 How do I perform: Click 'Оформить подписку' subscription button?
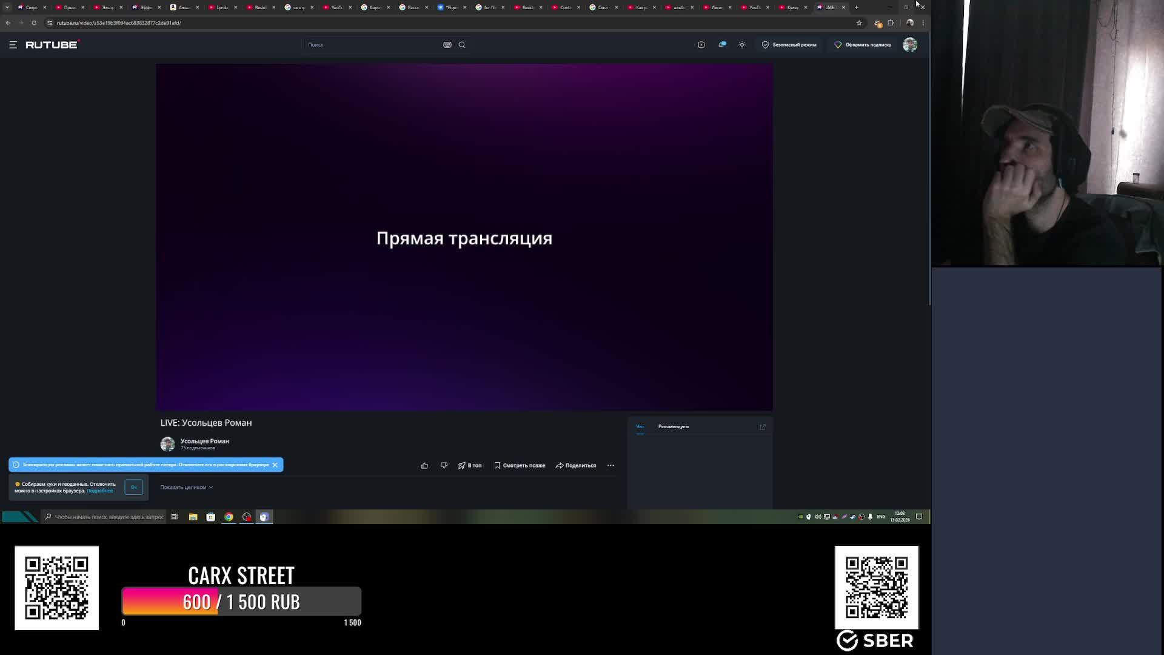[863, 44]
